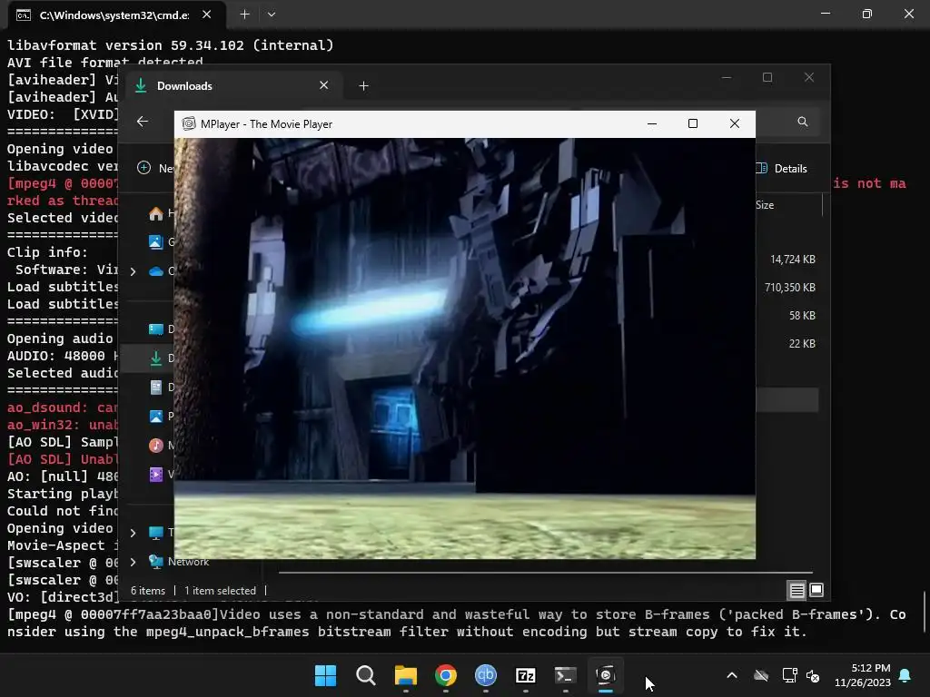Close the MPlayer window
Viewport: 930px width, 697px height.
734,123
